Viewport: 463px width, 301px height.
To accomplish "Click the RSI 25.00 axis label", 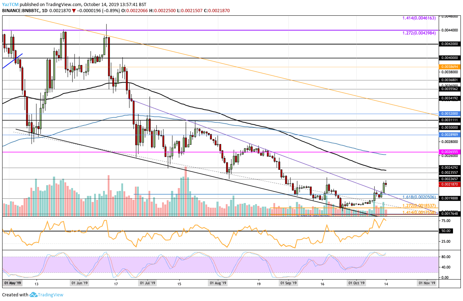I will (446, 241).
